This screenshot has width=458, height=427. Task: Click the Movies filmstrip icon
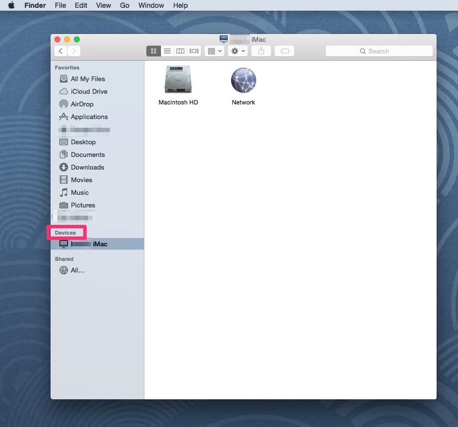63,180
